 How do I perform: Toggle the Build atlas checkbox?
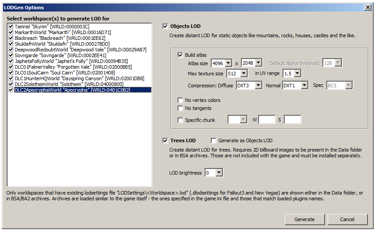[x=180, y=55]
